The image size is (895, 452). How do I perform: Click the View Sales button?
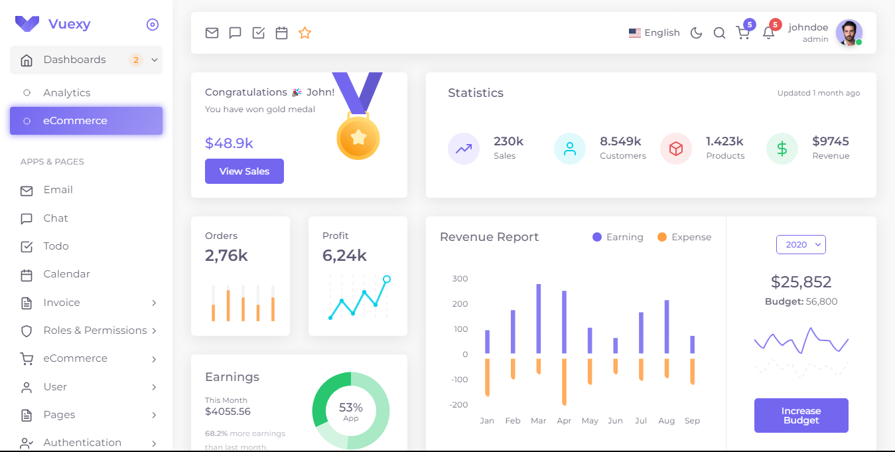244,171
